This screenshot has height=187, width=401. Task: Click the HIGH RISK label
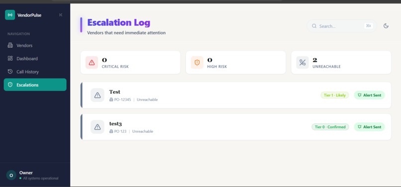point(217,67)
